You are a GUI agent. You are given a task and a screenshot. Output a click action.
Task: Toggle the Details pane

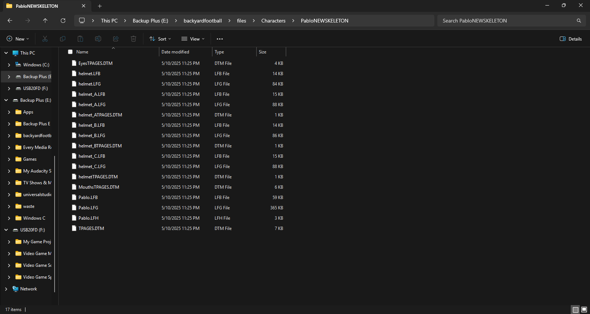point(571,39)
